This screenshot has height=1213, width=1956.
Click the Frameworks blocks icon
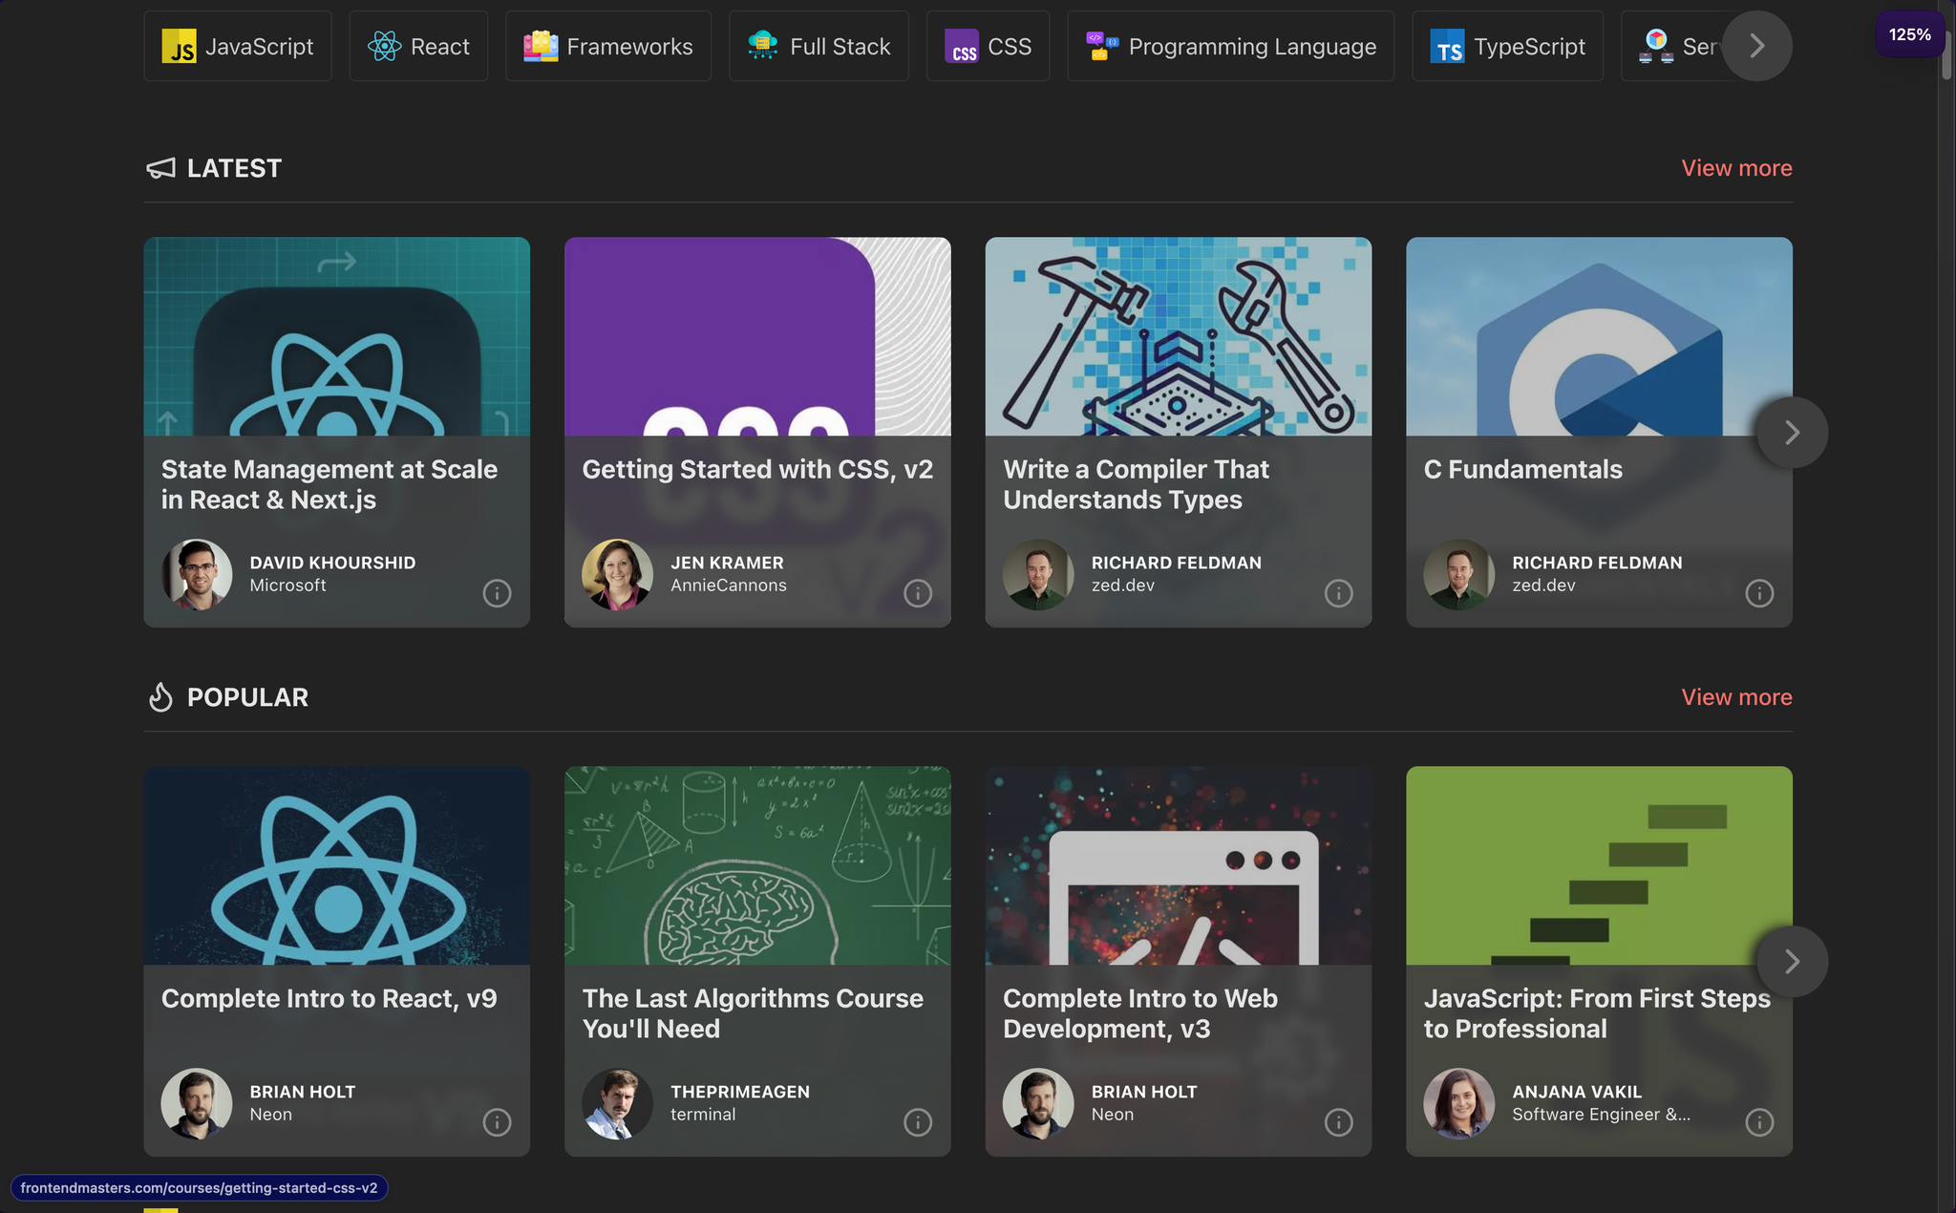tap(541, 46)
